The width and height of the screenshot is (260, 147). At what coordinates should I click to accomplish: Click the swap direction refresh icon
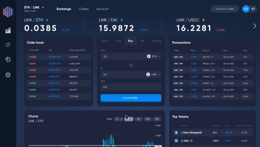click(131, 65)
